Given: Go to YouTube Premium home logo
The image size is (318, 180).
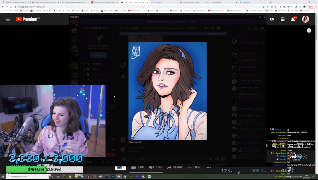Looking at the screenshot, I should click(28, 19).
